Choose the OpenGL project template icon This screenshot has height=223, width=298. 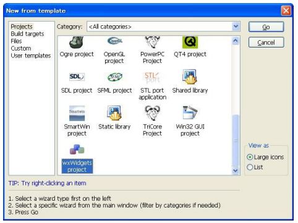point(114,41)
